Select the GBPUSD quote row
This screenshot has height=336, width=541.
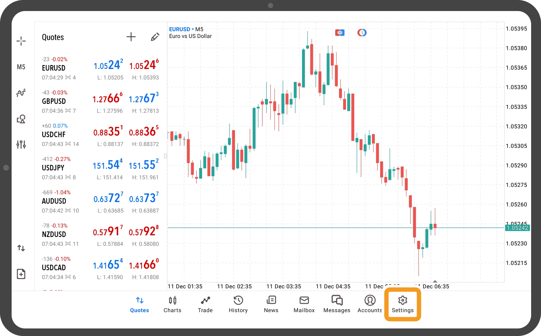pos(100,102)
